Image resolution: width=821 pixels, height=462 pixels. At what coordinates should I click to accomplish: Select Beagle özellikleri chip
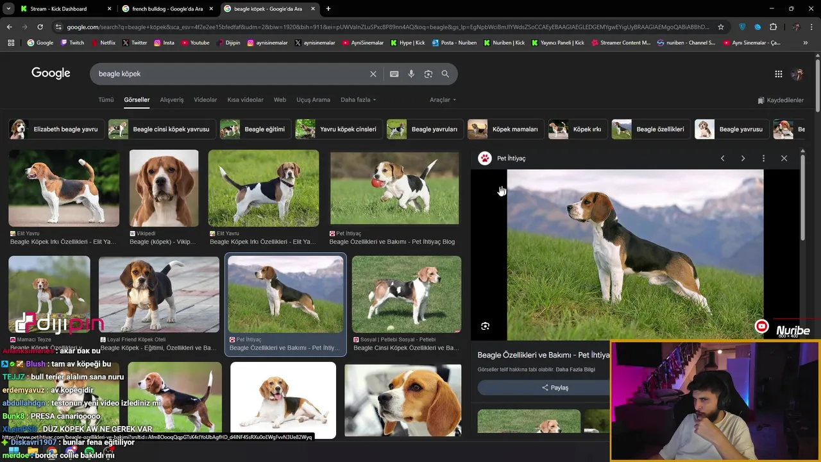click(x=650, y=129)
